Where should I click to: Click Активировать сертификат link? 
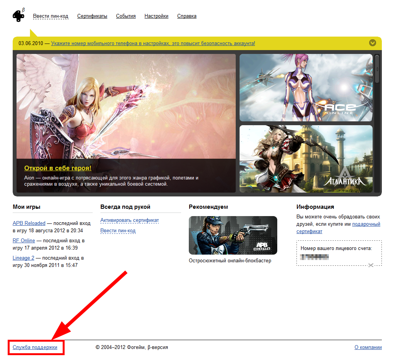pyautogui.click(x=129, y=220)
